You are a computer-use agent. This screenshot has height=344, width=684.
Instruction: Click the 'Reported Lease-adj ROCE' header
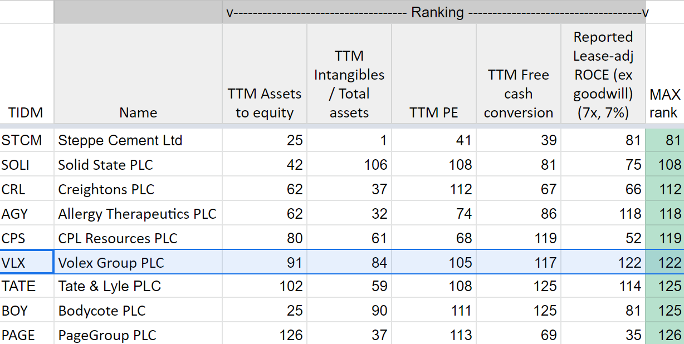(x=603, y=74)
